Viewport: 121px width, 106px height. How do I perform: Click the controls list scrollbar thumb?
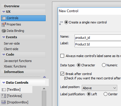(44, 98)
